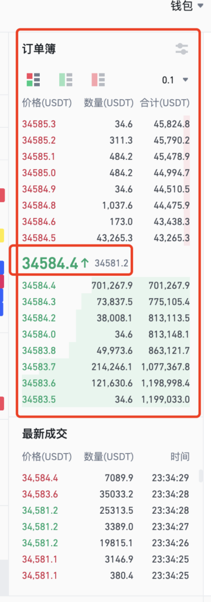Screen dimensions: 211x602
Task: Click green up arrow beside 34584.4
Action: coord(84,263)
